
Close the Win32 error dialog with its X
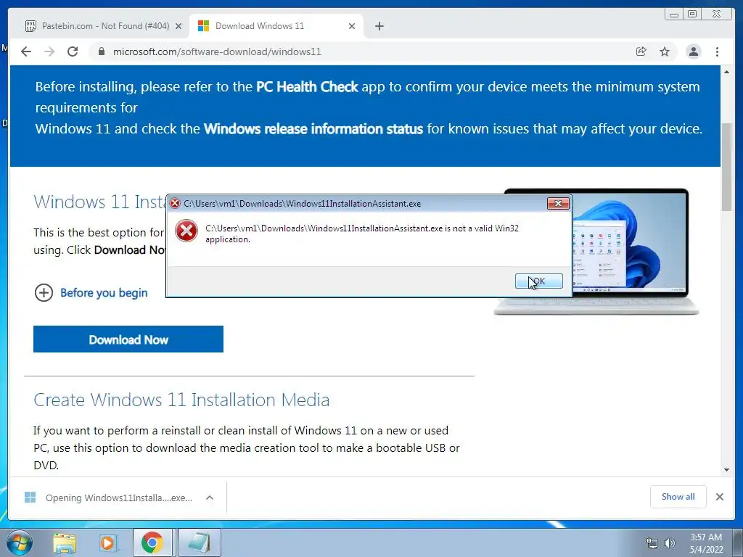click(558, 203)
